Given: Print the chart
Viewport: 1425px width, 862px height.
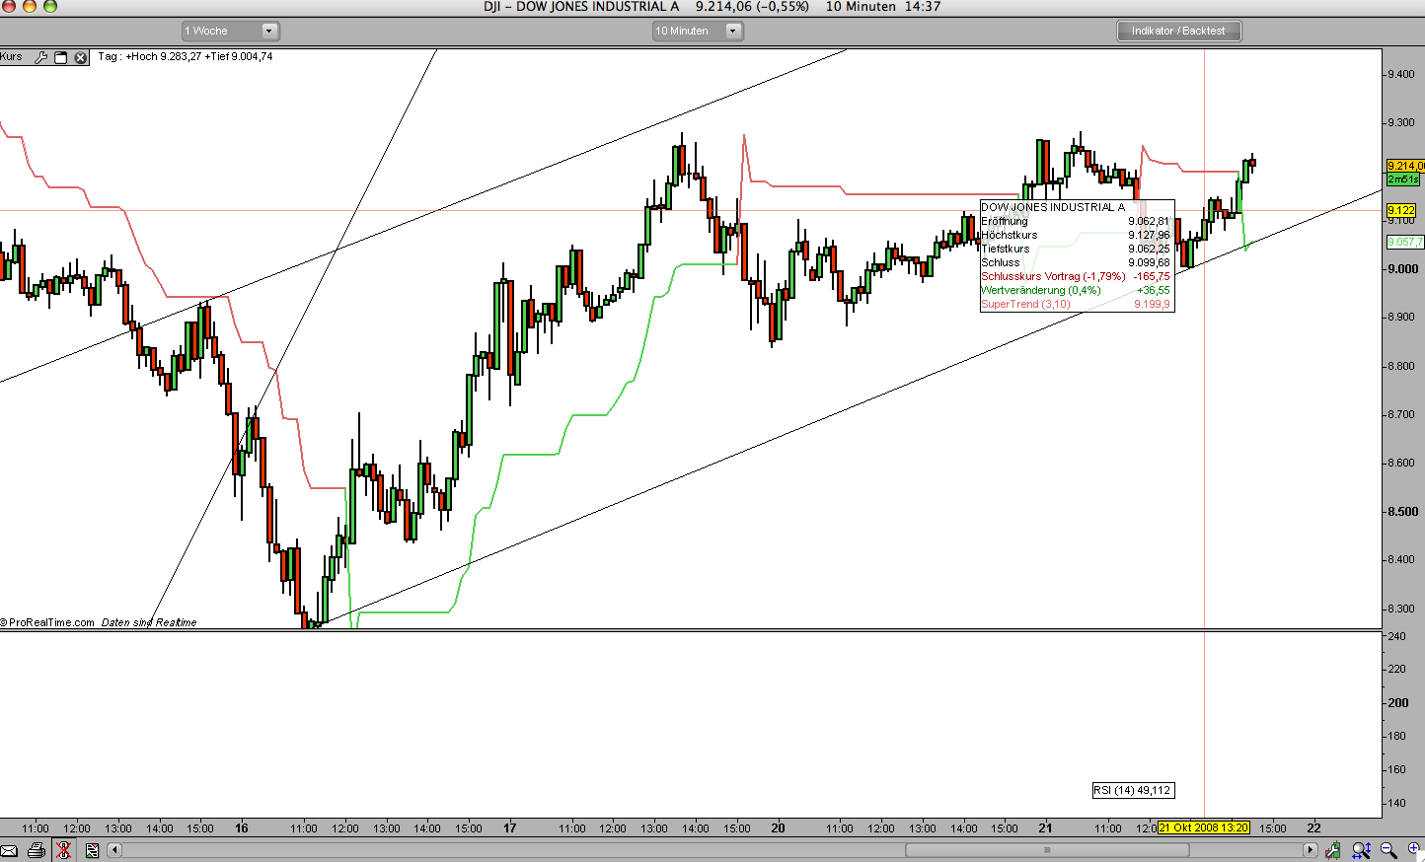Looking at the screenshot, I should pyautogui.click(x=37, y=850).
